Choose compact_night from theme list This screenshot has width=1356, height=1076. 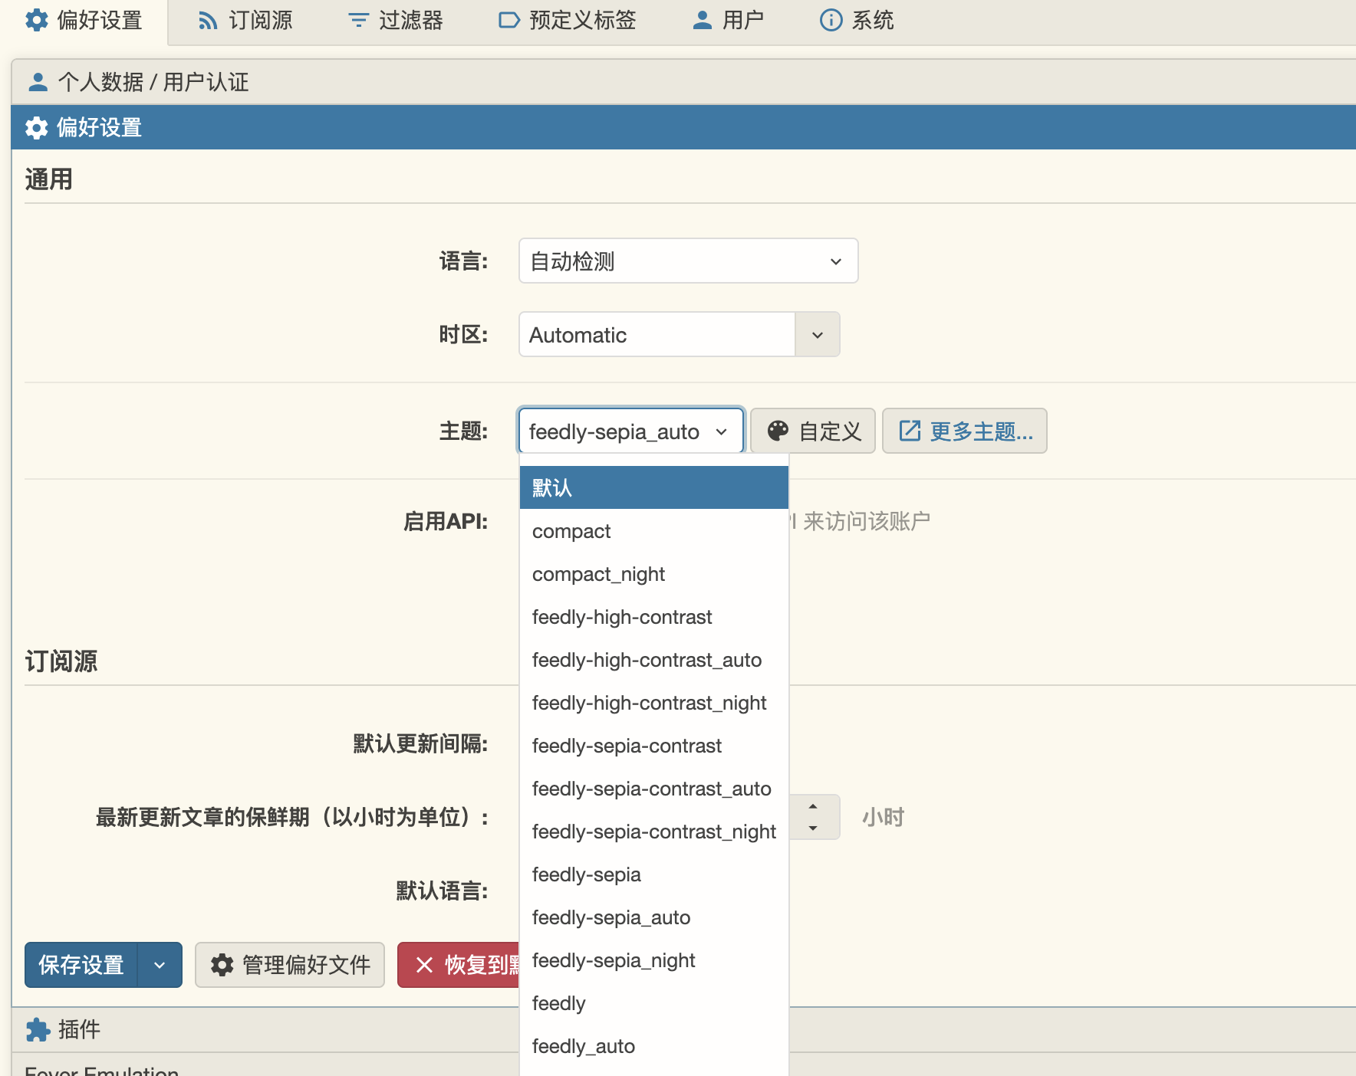tap(654, 574)
